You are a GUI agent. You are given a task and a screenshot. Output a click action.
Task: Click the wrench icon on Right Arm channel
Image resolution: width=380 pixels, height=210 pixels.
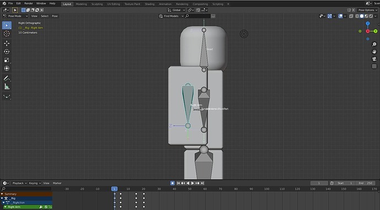click(41, 207)
